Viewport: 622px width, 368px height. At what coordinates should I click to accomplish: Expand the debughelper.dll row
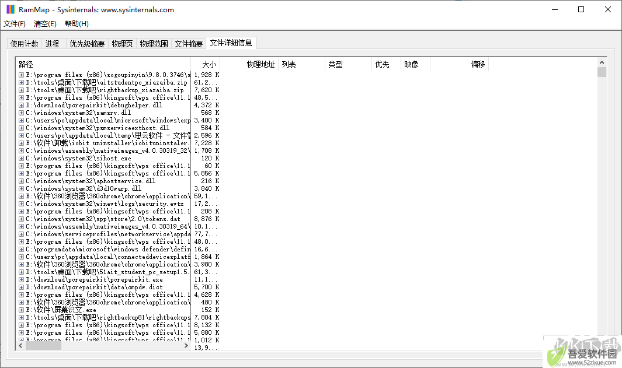click(x=22, y=106)
